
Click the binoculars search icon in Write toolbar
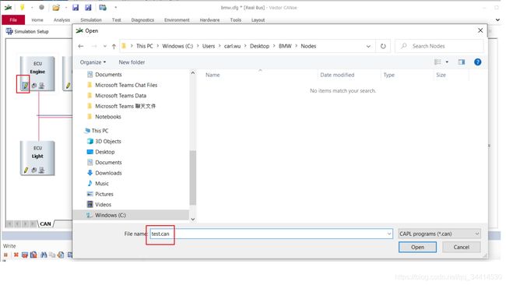point(44,255)
